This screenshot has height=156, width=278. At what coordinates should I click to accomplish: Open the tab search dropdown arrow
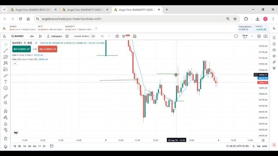[x=4, y=10]
